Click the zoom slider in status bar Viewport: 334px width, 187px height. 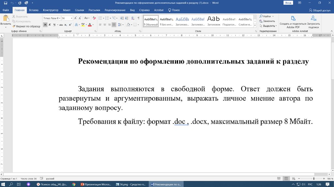coord(314,179)
